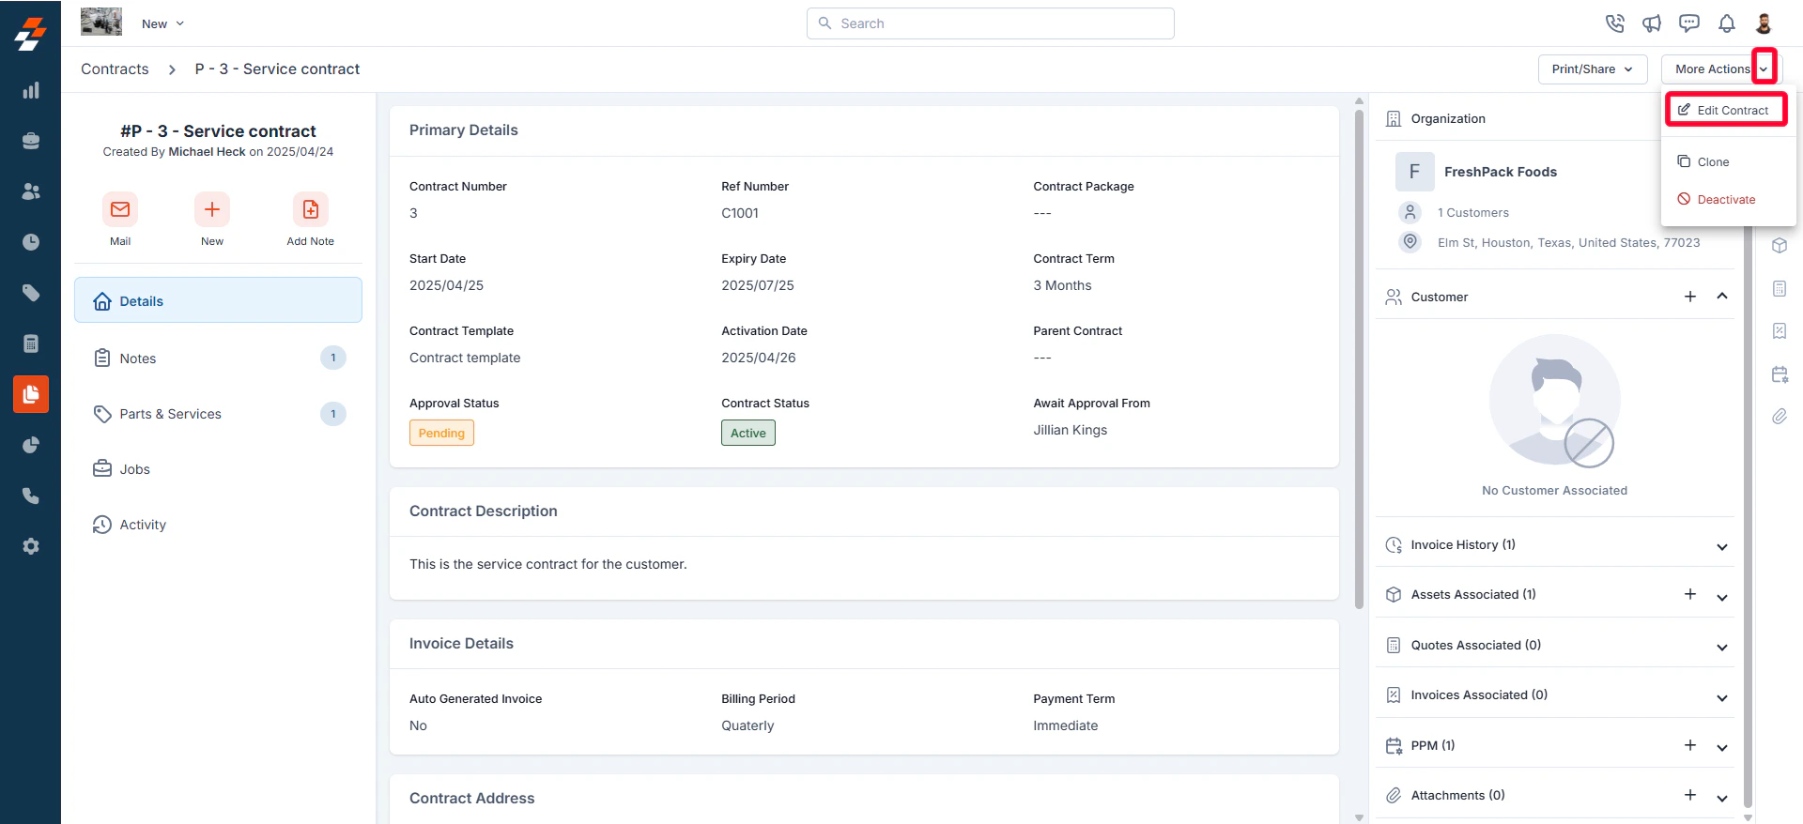Open the pie chart reports icon in sidebar
The height and width of the screenshot is (824, 1803).
pos(31,445)
